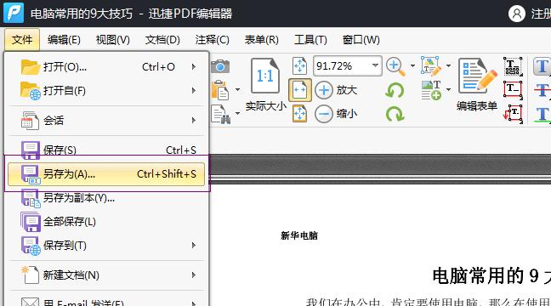Choose 保存到(T) menu entry
This screenshot has width=551, height=306.
[x=106, y=245]
